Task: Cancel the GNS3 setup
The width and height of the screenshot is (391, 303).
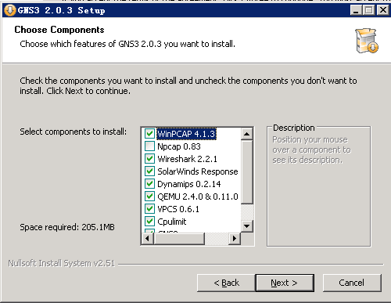Action: [352, 283]
